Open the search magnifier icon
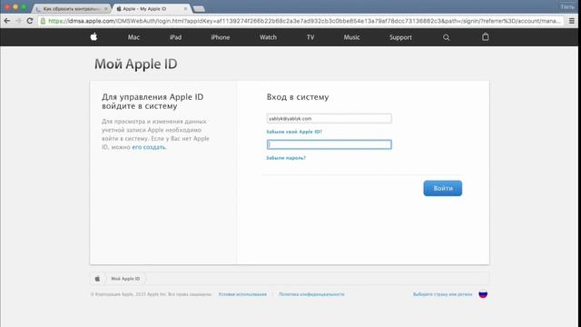The height and width of the screenshot is (327, 581). (x=446, y=37)
